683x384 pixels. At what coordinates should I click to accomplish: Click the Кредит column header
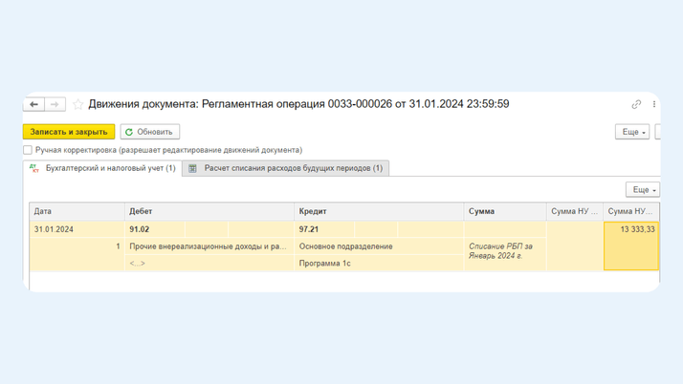tap(379, 211)
